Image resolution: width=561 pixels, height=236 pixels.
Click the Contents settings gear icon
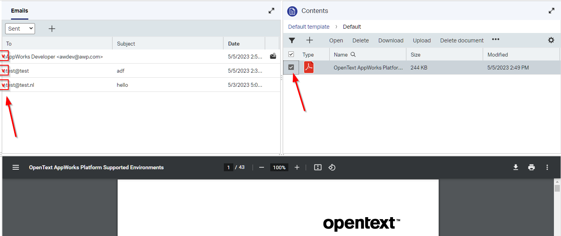(551, 40)
